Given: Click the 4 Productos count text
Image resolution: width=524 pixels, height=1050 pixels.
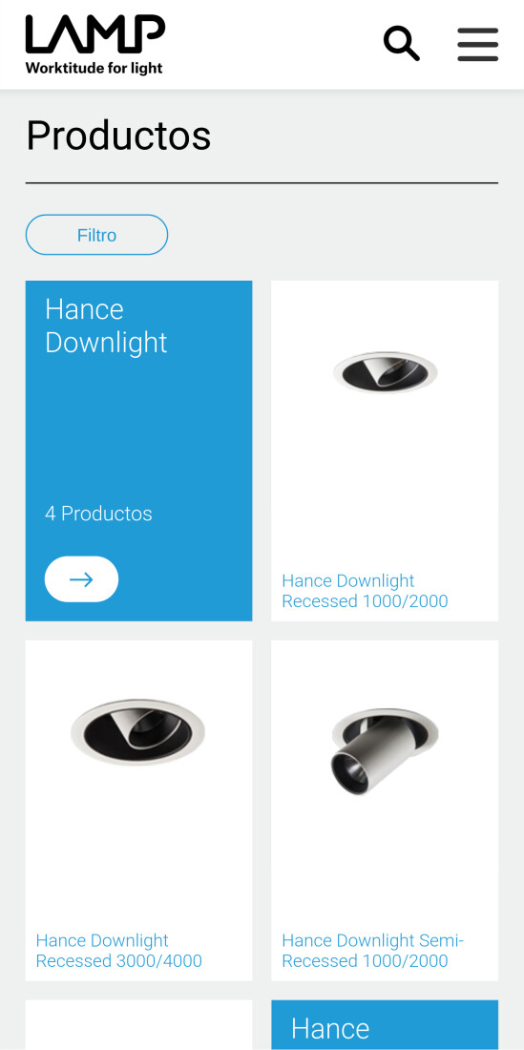Looking at the screenshot, I should (x=98, y=514).
